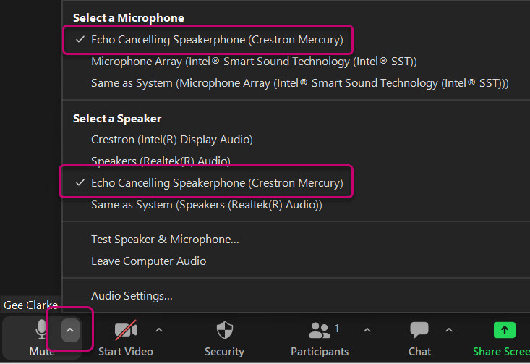Open the Security shield icon
530x364 pixels.
click(x=225, y=330)
